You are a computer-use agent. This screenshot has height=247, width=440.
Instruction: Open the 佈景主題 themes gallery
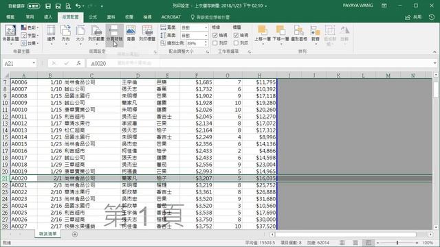click(11, 35)
